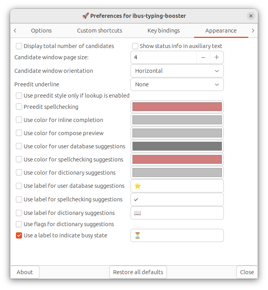Enable Display total number of candidates

[19, 46]
